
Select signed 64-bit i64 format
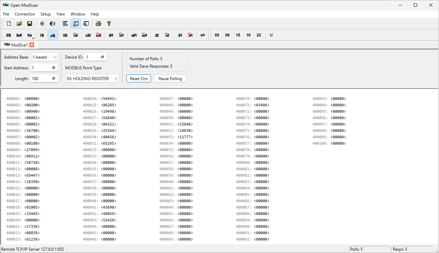pyautogui.click(x=111, y=35)
